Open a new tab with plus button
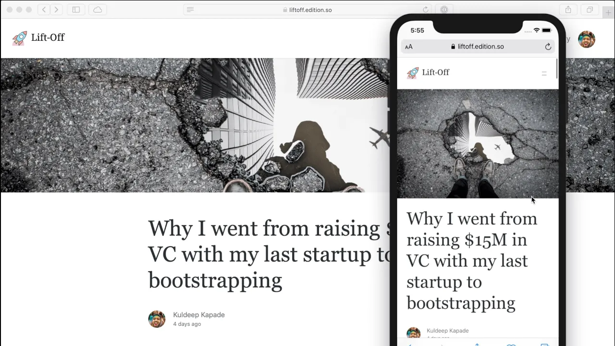The width and height of the screenshot is (615, 346). [x=609, y=12]
